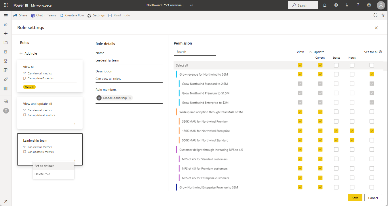Click the download arrow icon in header
This screenshot has height=206, width=388.
pyautogui.click(x=347, y=5)
